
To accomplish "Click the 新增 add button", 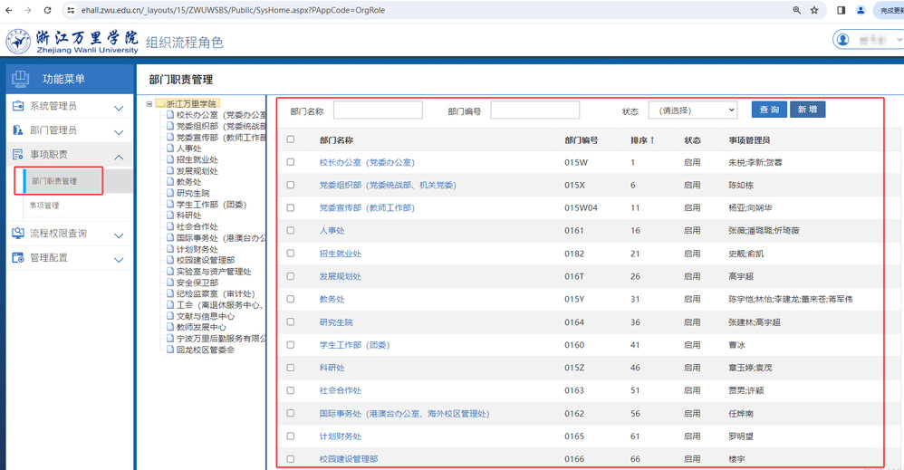I will 808,110.
